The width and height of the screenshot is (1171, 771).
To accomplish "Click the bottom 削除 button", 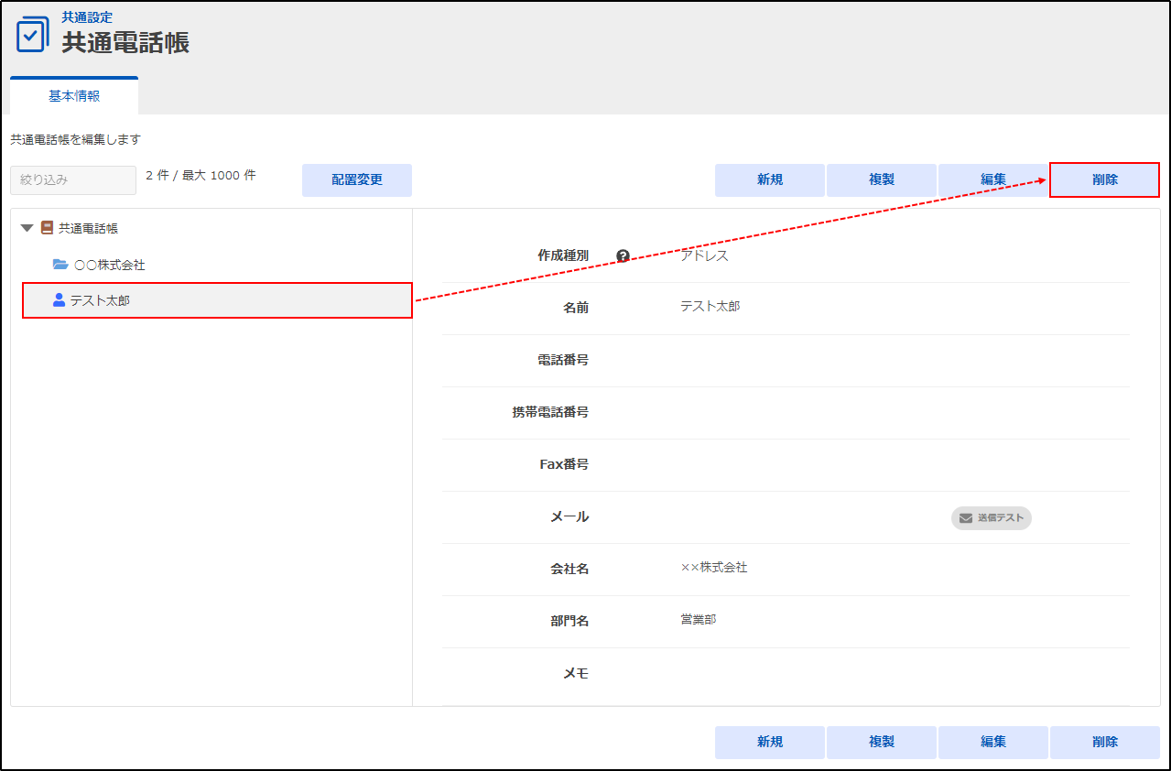I will (1104, 743).
